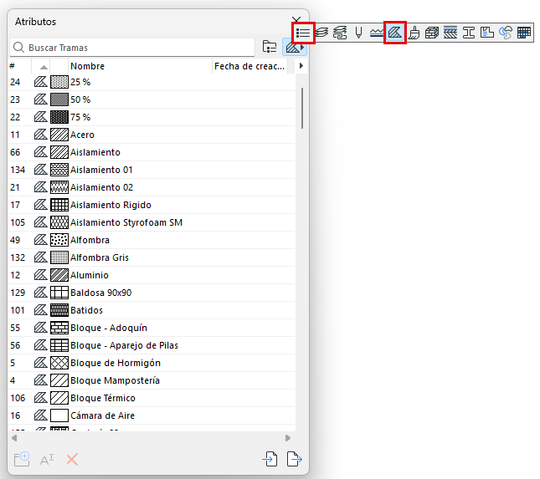Select the 'Aluminio' fill

pyautogui.click(x=152, y=275)
